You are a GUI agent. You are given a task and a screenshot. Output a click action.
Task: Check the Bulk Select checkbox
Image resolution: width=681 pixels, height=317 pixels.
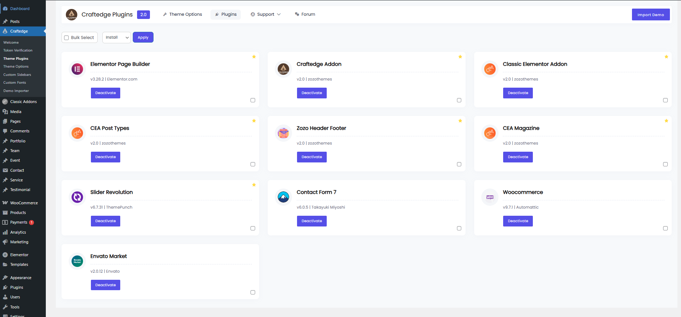click(67, 38)
